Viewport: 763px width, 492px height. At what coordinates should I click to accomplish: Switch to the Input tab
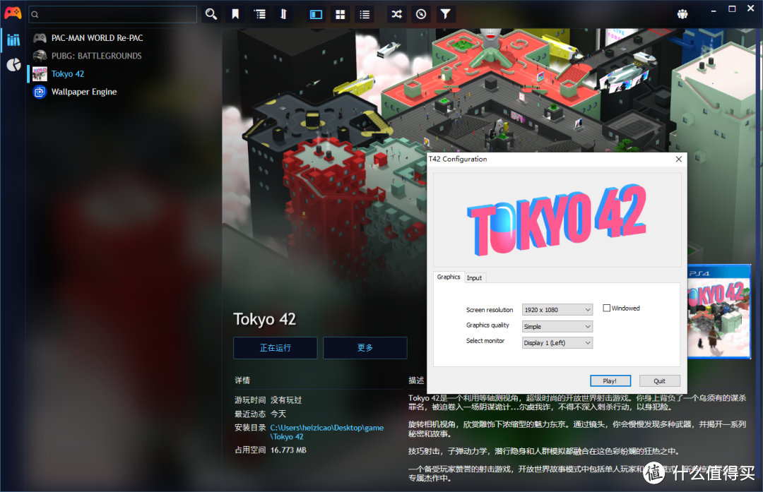475,278
